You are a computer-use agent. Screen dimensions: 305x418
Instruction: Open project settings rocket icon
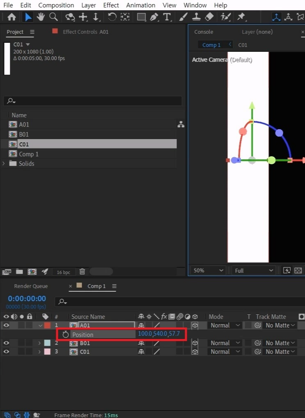click(45, 272)
